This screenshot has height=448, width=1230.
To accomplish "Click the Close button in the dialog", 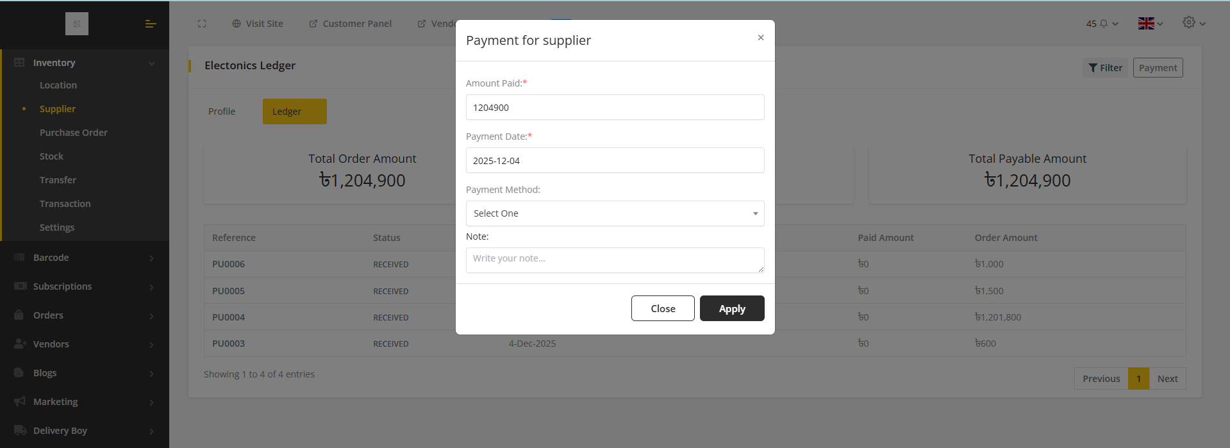I will point(663,308).
